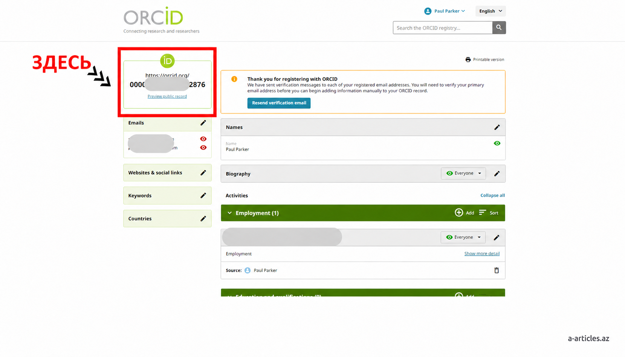625x357 pixels.
Task: Click the magnifier search button
Action: pos(499,27)
